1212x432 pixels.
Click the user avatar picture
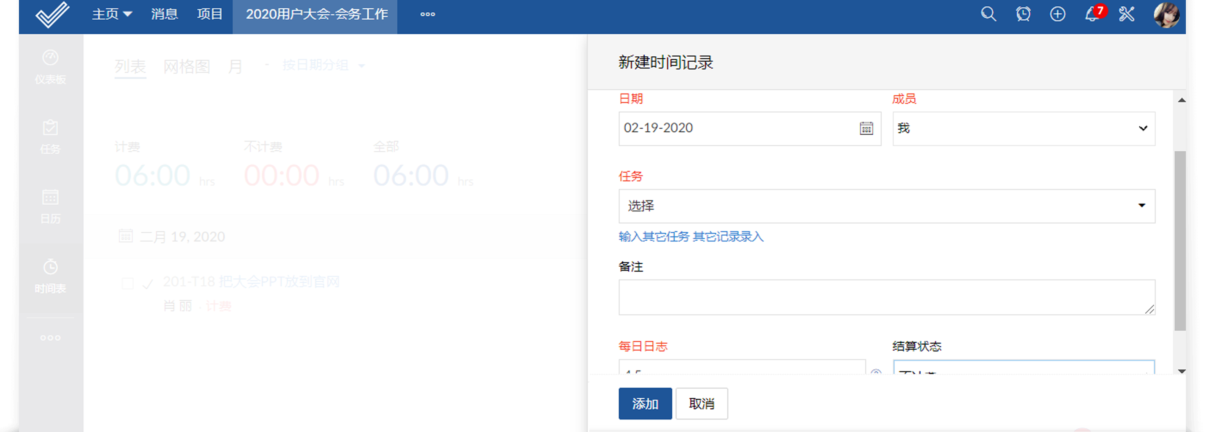1166,15
